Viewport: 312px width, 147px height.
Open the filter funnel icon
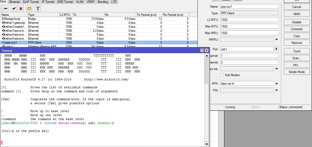pos(38,9)
